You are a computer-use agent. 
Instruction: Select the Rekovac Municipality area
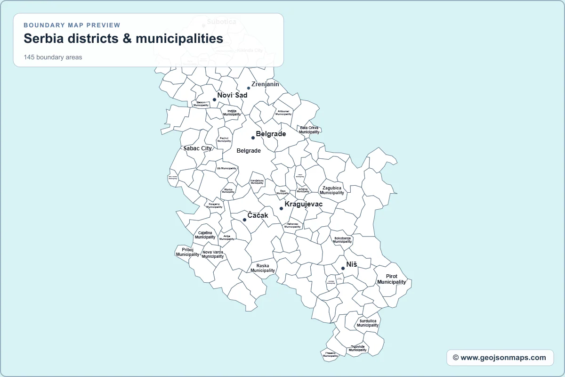[x=292, y=225]
